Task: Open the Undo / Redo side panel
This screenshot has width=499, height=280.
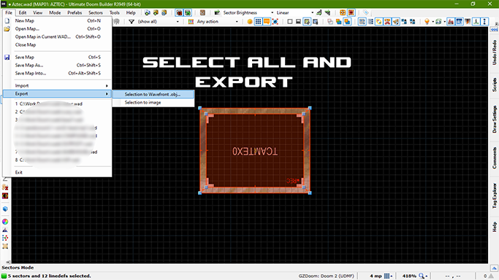Action: click(494, 52)
